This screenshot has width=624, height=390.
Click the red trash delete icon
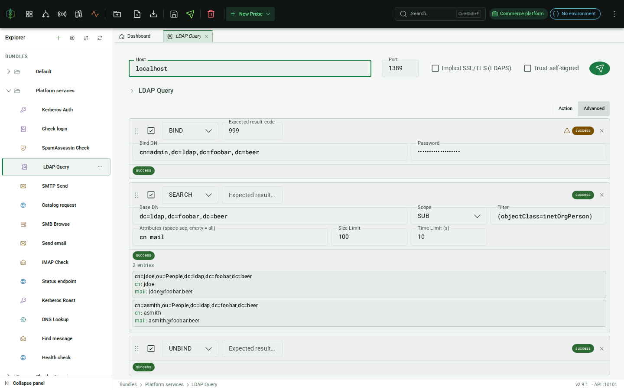tap(211, 14)
